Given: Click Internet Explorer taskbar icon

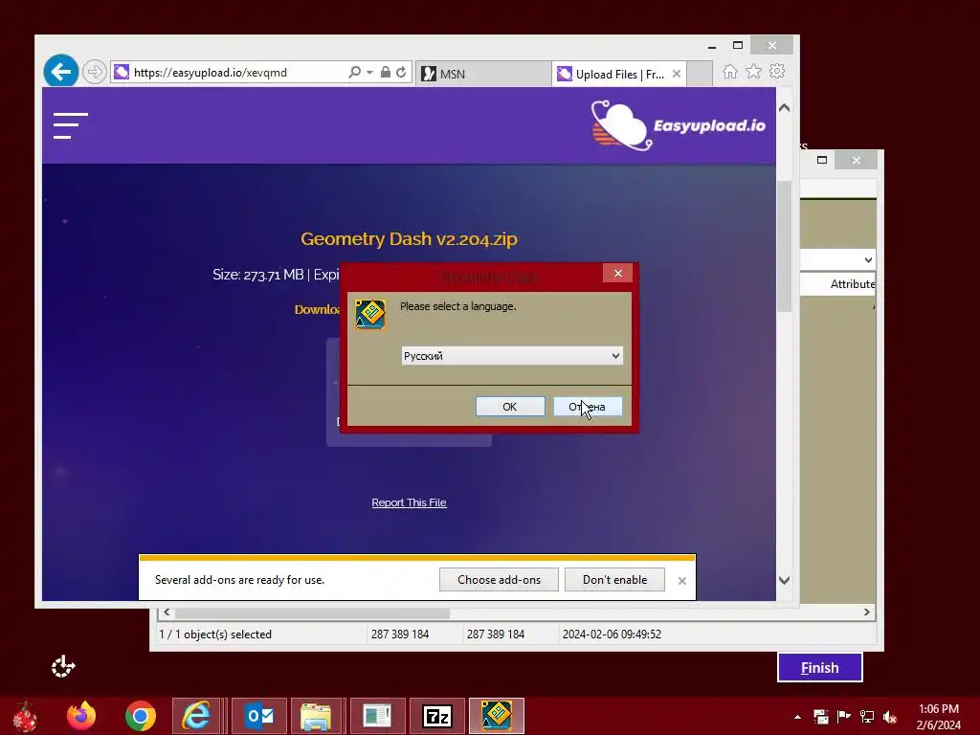Looking at the screenshot, I should [x=196, y=716].
